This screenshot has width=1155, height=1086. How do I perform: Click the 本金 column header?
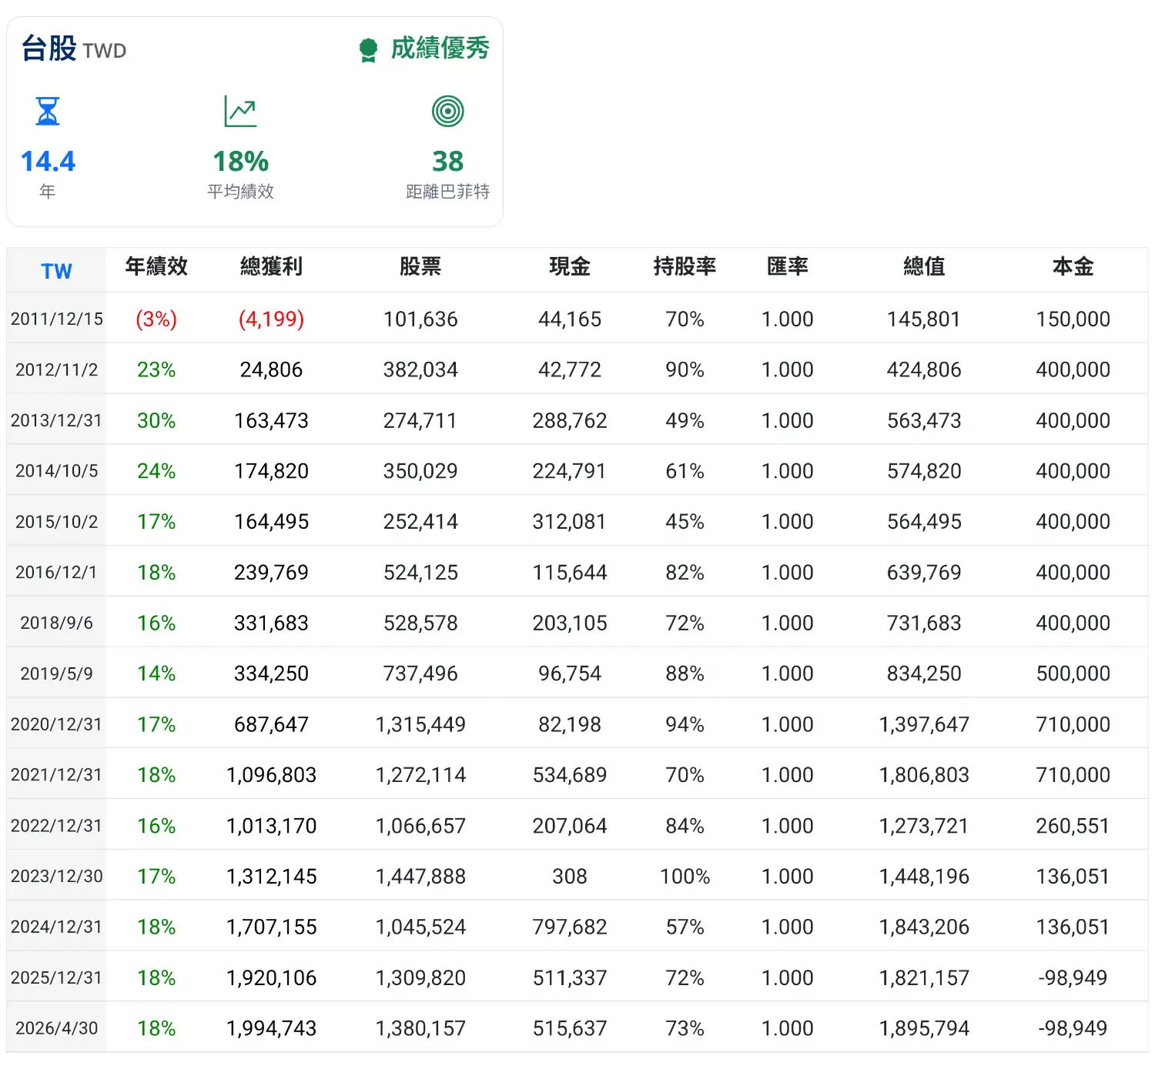pos(1073,266)
